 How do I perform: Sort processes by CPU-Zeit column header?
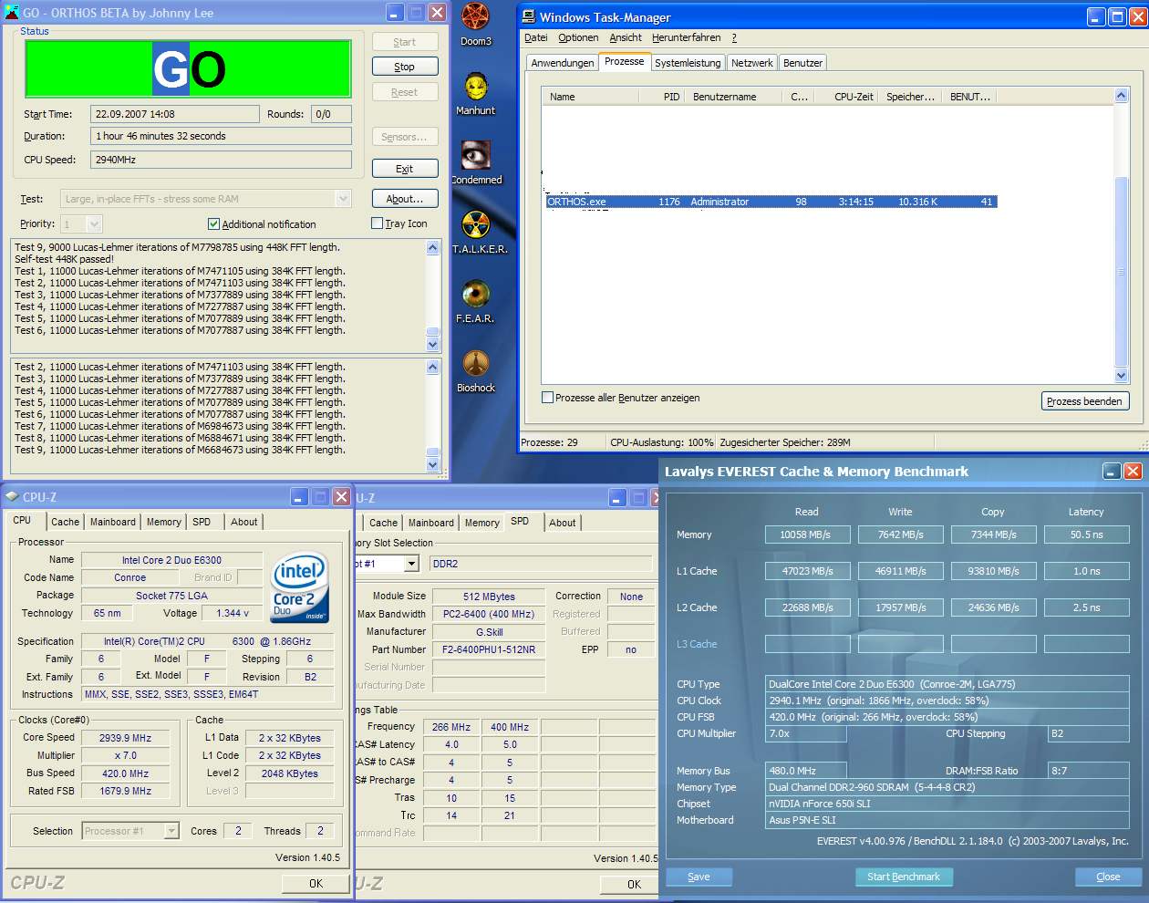(848, 97)
